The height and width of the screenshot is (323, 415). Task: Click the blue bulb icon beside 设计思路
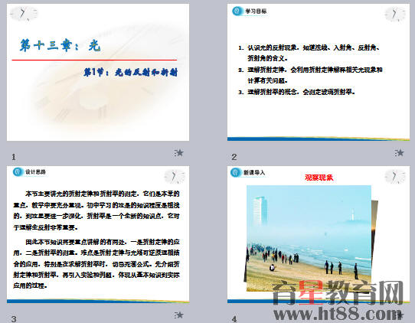click(18, 172)
